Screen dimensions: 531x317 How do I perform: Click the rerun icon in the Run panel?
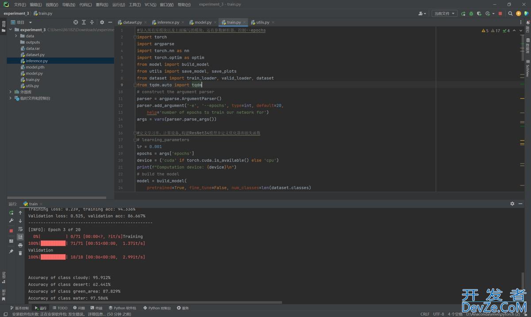pos(12,213)
